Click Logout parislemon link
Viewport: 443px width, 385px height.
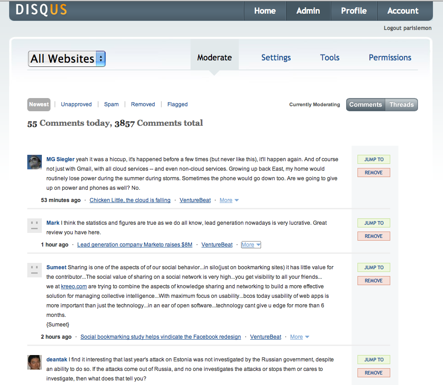pyautogui.click(x=408, y=28)
